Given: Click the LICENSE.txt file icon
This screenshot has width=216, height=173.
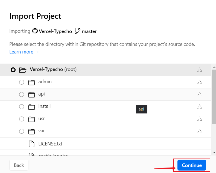Looking at the screenshot, I should pyautogui.click(x=32, y=144).
